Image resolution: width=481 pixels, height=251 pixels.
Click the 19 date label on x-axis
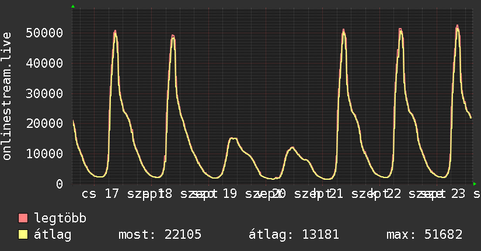(x=230, y=194)
